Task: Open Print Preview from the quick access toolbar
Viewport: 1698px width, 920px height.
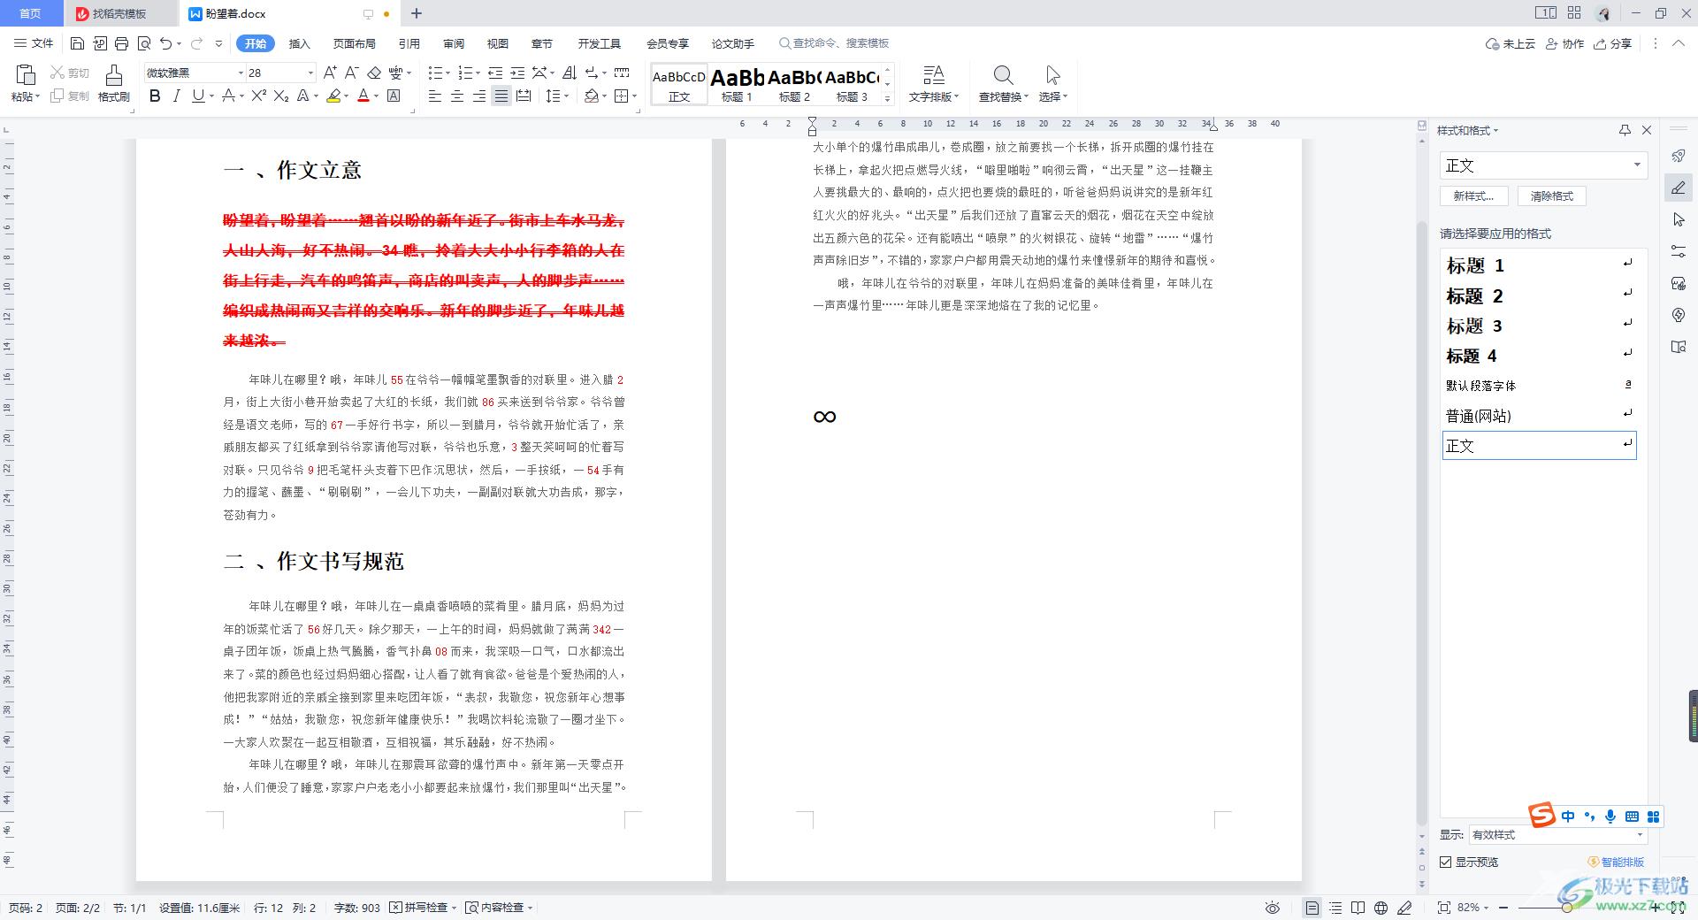Action: tap(144, 43)
